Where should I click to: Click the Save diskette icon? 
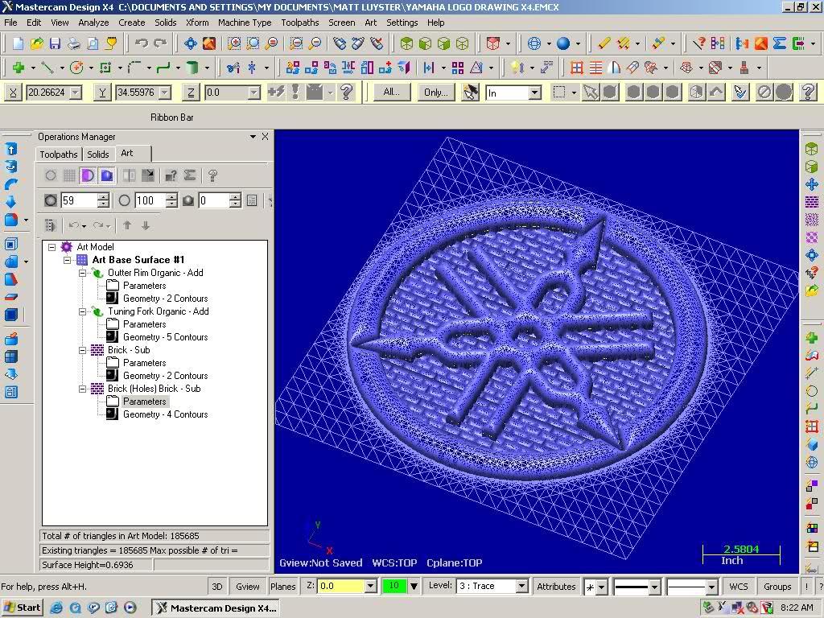(56, 43)
